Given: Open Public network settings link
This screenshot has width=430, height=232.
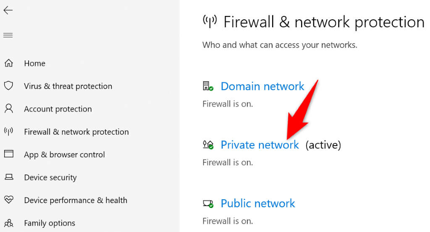Looking at the screenshot, I should [x=258, y=203].
